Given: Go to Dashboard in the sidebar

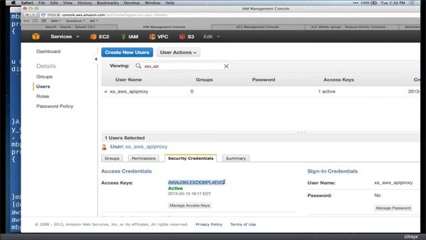Looking at the screenshot, I should pos(49,51).
